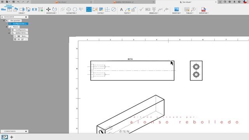Collapse the Plano1 tree node

7,27
